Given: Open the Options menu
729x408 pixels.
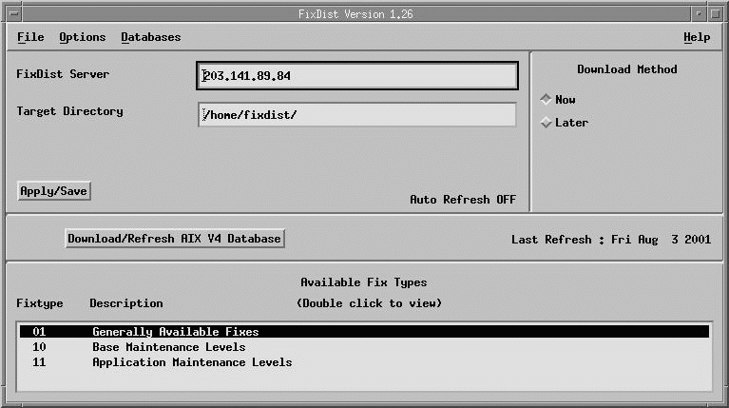Looking at the screenshot, I should click(82, 37).
